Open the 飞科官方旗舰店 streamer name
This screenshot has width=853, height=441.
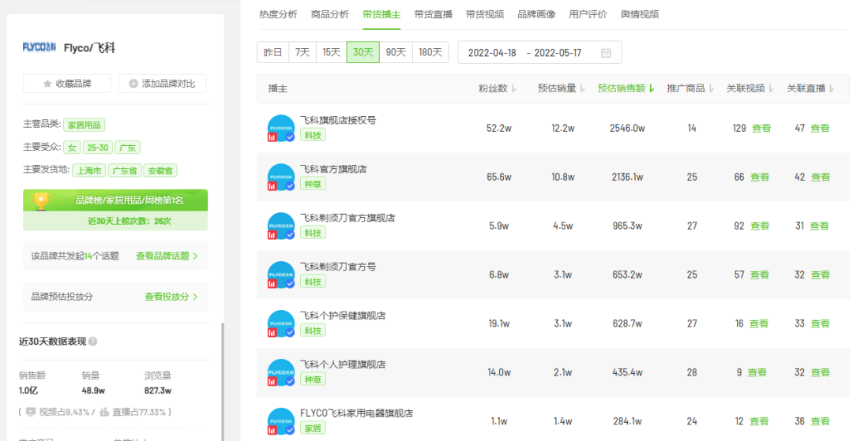[x=333, y=169]
